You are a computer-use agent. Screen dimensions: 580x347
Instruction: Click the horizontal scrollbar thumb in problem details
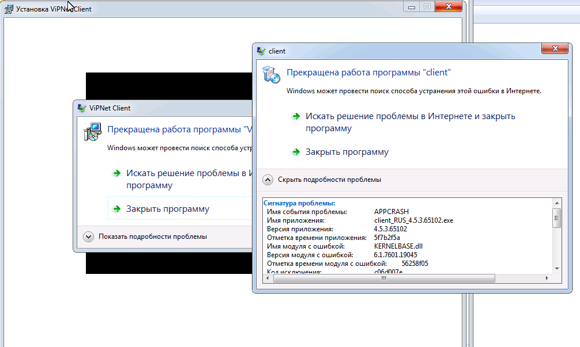(384, 279)
